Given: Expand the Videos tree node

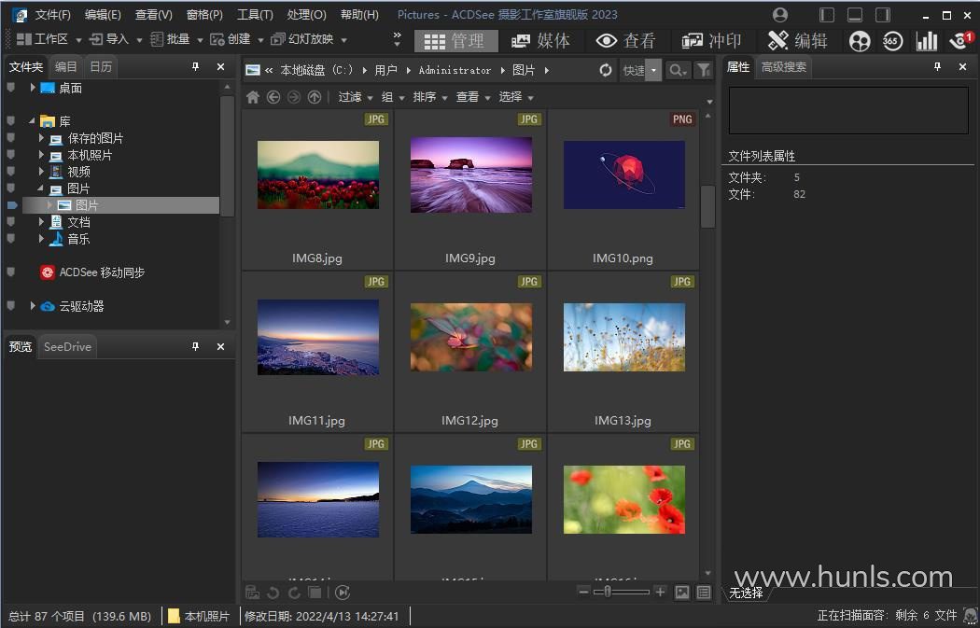Looking at the screenshot, I should click(41, 171).
